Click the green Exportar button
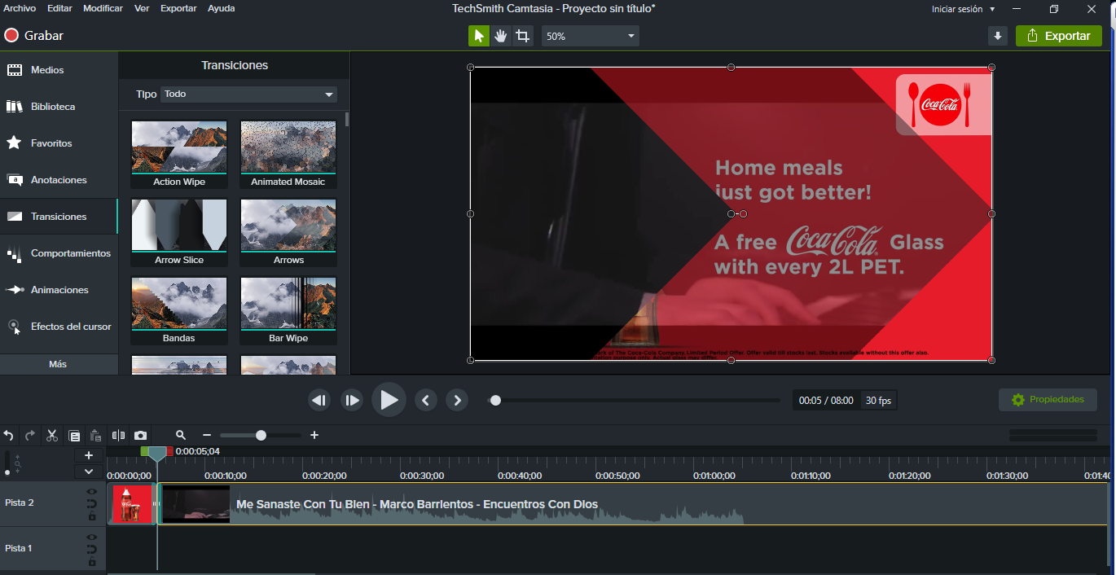This screenshot has width=1116, height=575. [x=1059, y=36]
